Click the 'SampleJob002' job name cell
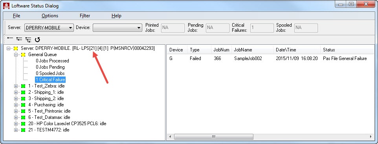 point(248,58)
